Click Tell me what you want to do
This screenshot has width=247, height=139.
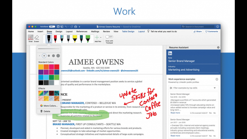[x=164, y=31]
